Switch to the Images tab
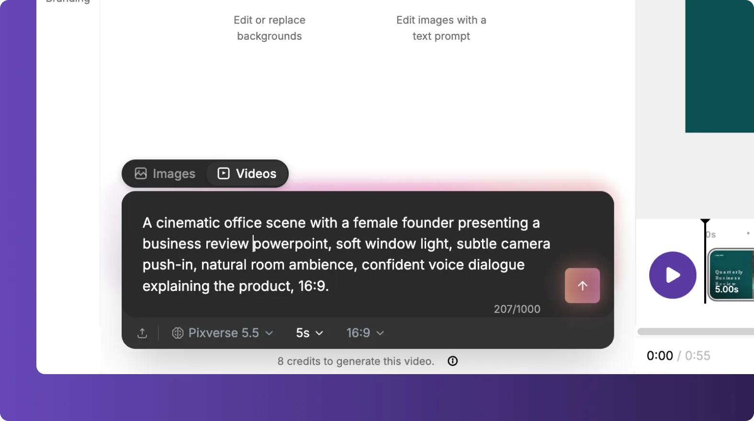This screenshot has width=754, height=421. pos(165,174)
